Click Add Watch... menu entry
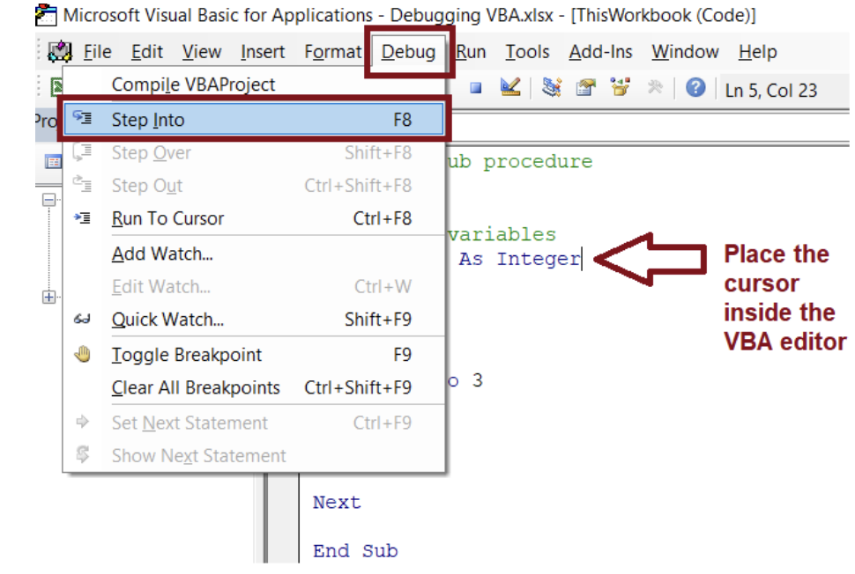 (x=162, y=254)
